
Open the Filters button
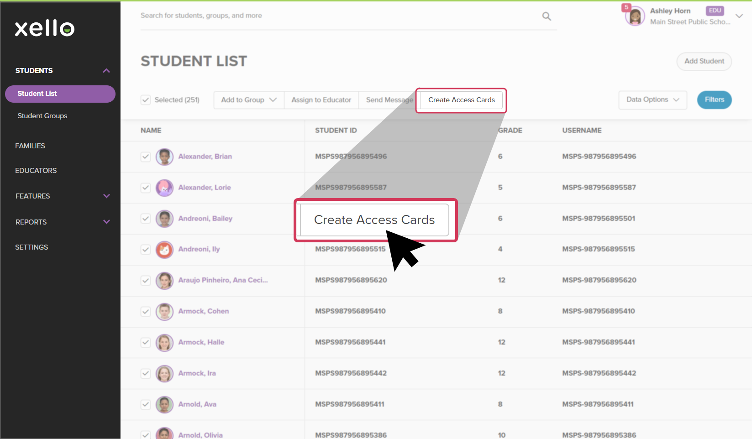click(x=714, y=99)
